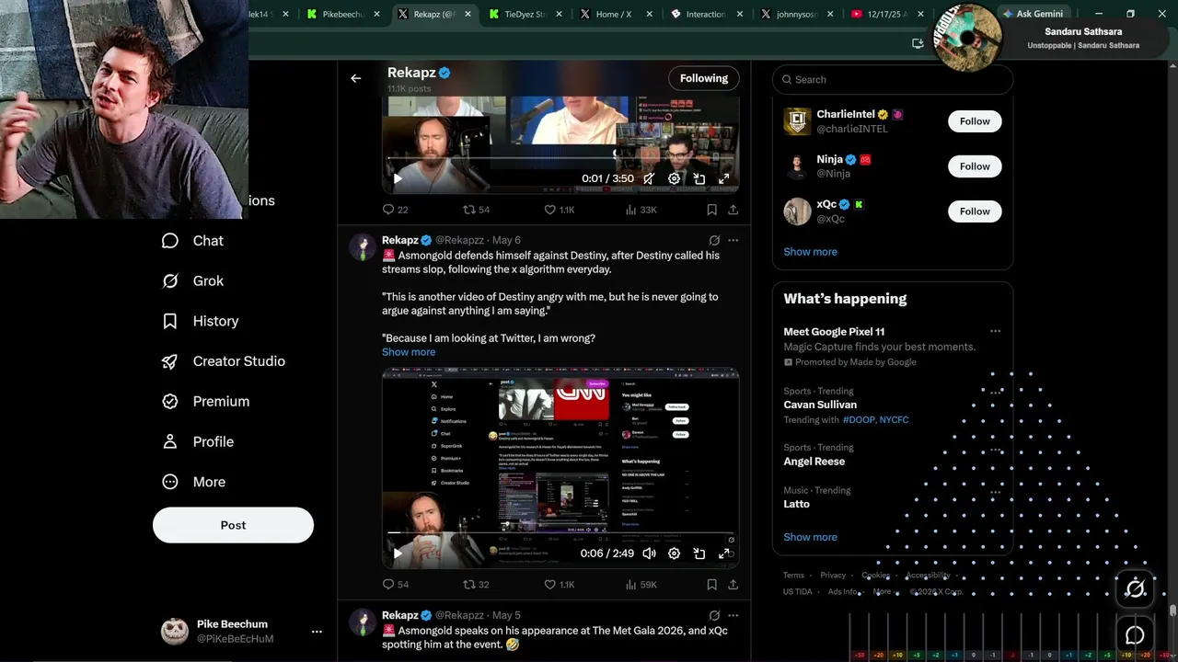Open the Angel Reese trending topic
1178x662 pixels.
pos(814,462)
